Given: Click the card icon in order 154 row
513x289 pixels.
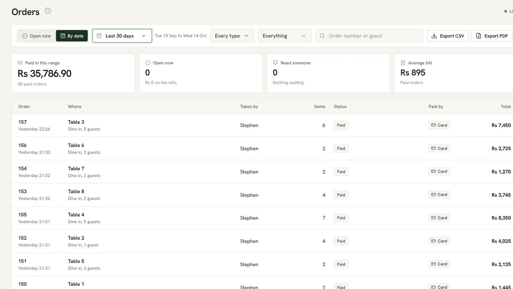Looking at the screenshot, I should (x=433, y=171).
